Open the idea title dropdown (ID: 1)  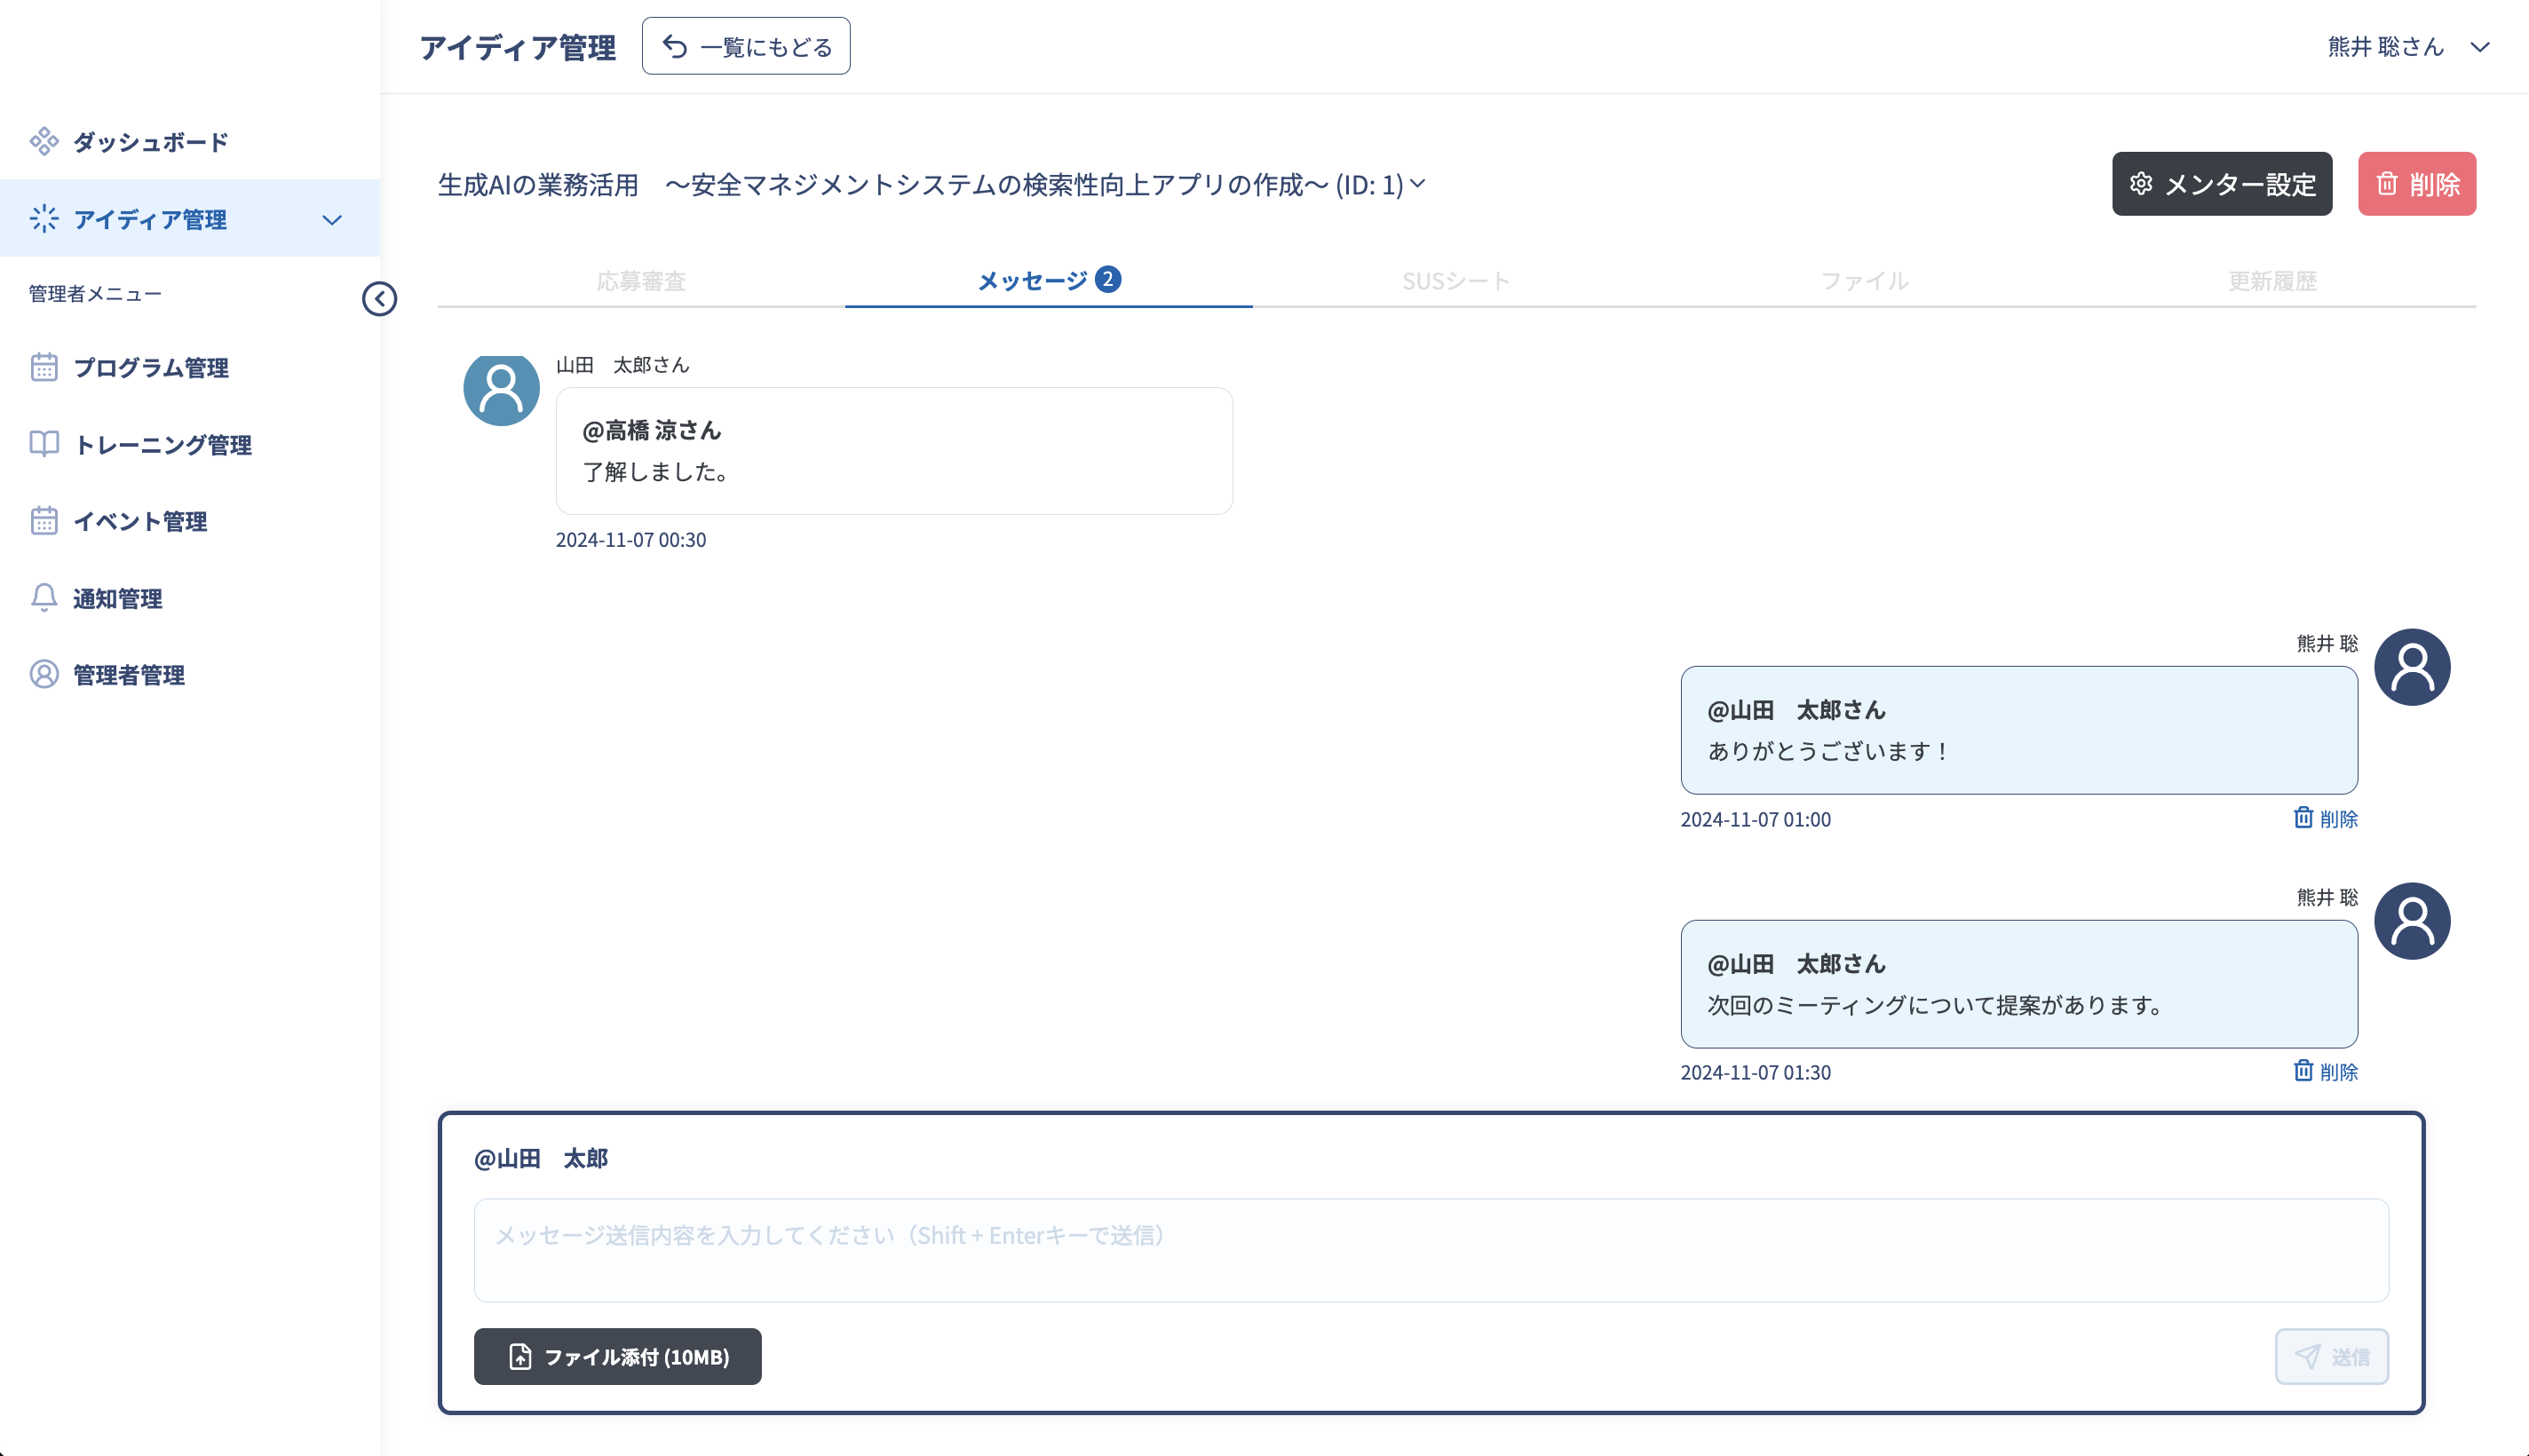click(x=1417, y=184)
